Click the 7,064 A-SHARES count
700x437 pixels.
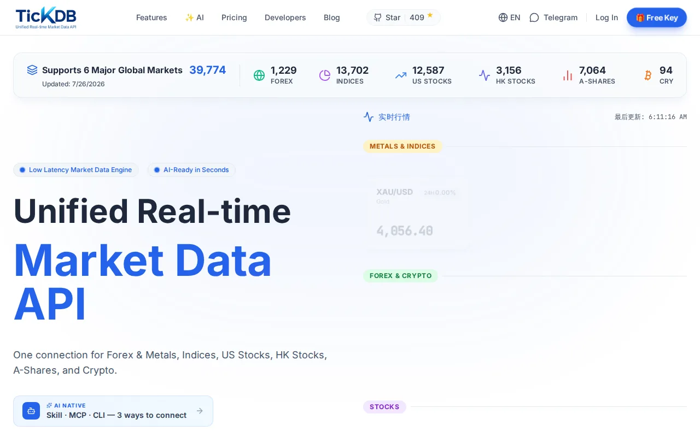coord(592,70)
